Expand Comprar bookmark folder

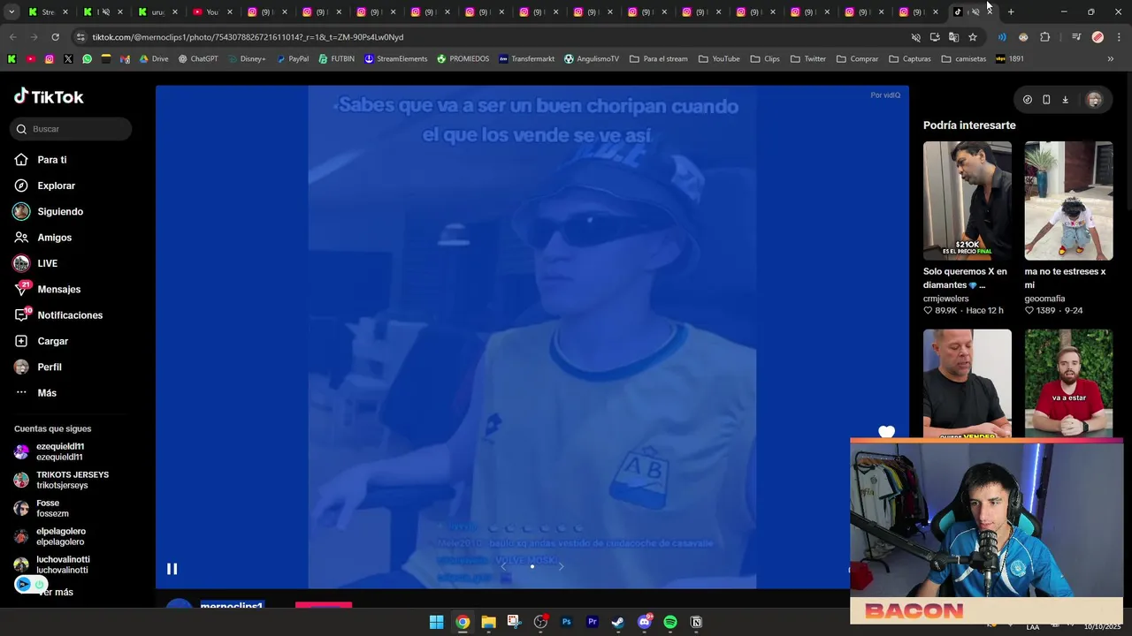point(856,59)
